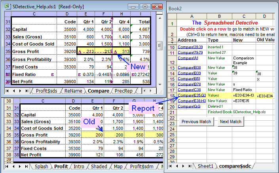Click horizontal scroll left arrow next to PrecRep tab
Image resolution: width=279 pixels, height=173 pixels.
pos(144,91)
